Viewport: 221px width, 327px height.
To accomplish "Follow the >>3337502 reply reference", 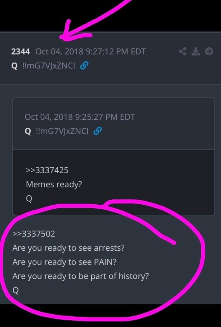I will [34, 234].
